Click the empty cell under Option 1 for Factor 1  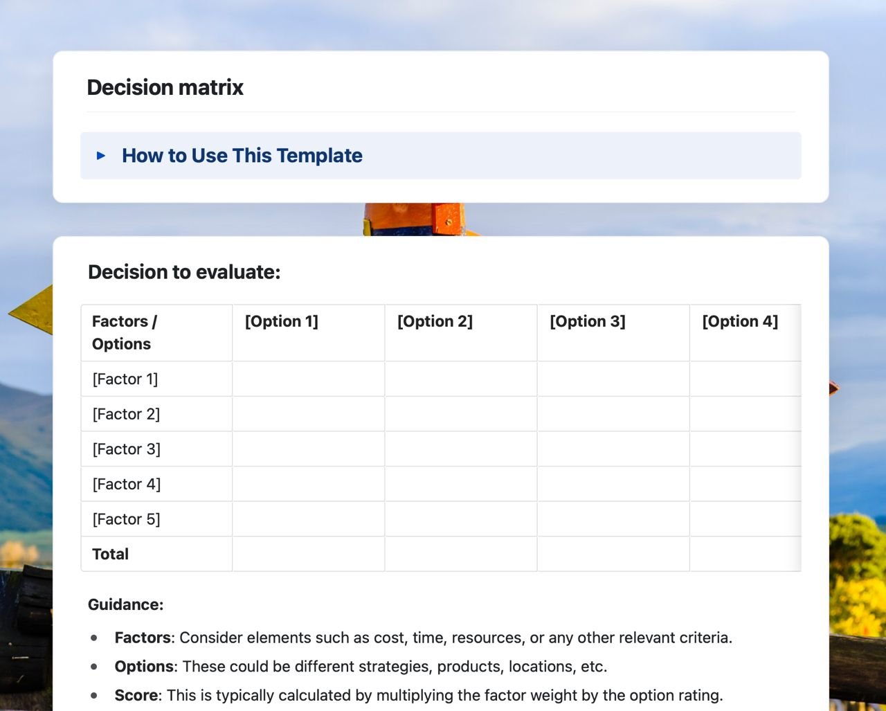click(308, 379)
